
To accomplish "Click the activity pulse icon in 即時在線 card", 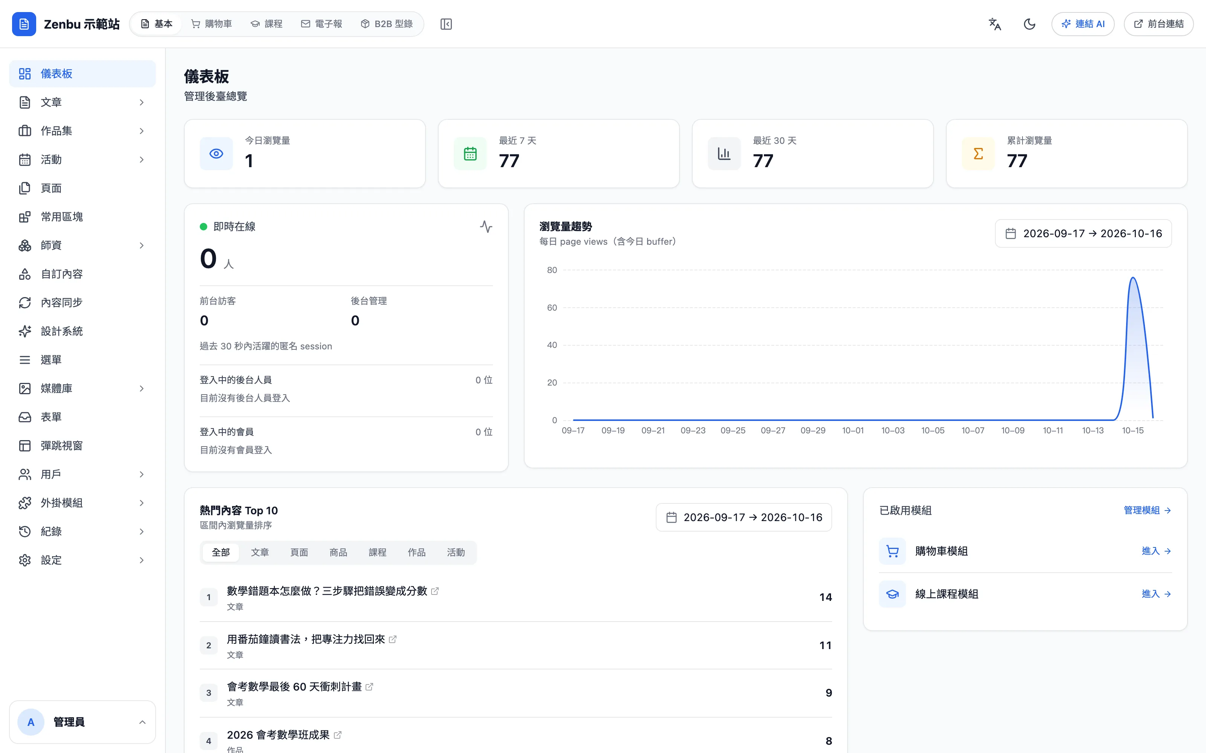I will (x=486, y=227).
